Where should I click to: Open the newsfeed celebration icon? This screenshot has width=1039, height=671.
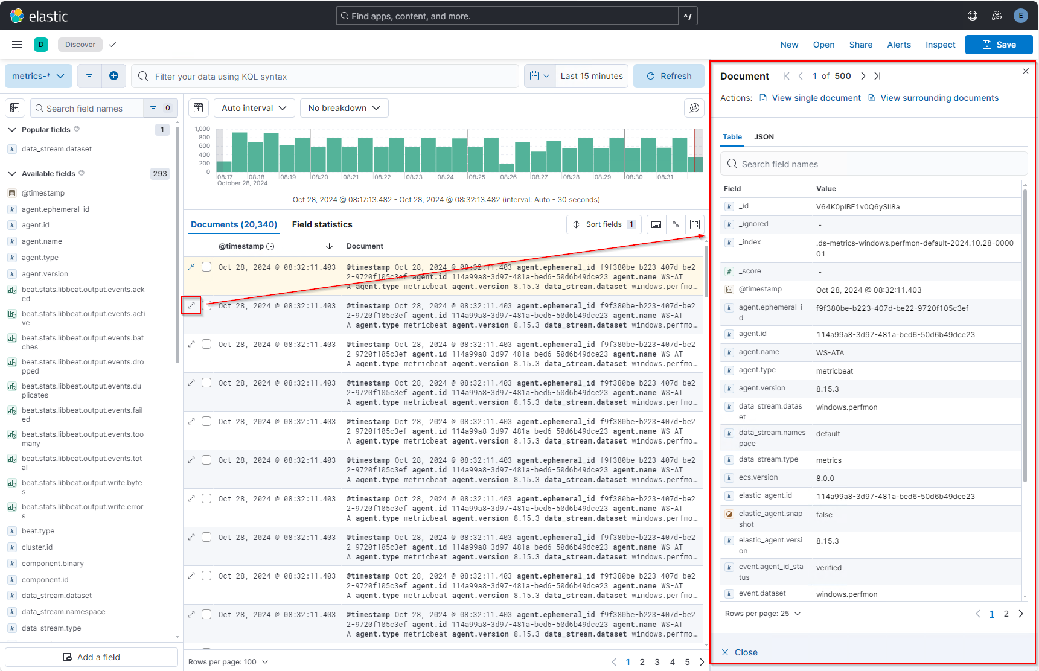point(997,16)
